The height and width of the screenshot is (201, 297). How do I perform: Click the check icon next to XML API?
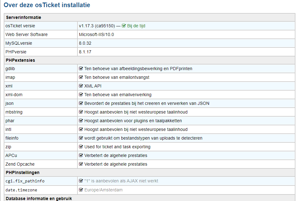pyautogui.click(x=81, y=86)
